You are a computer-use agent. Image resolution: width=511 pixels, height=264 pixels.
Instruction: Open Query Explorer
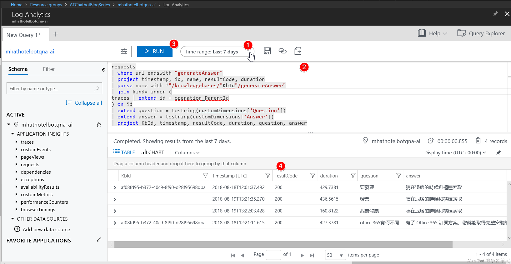point(481,33)
